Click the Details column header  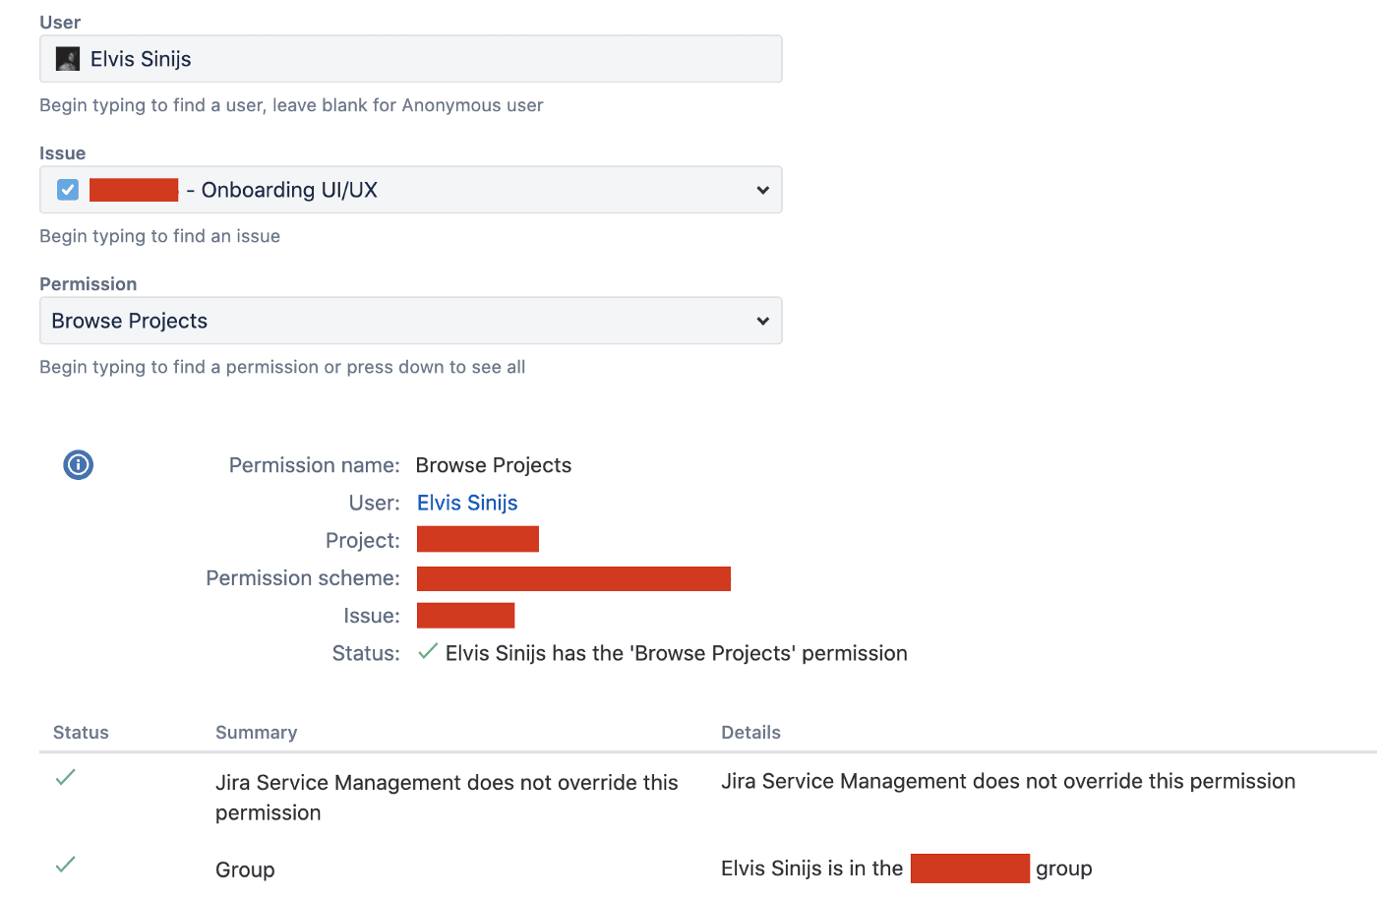(x=750, y=732)
